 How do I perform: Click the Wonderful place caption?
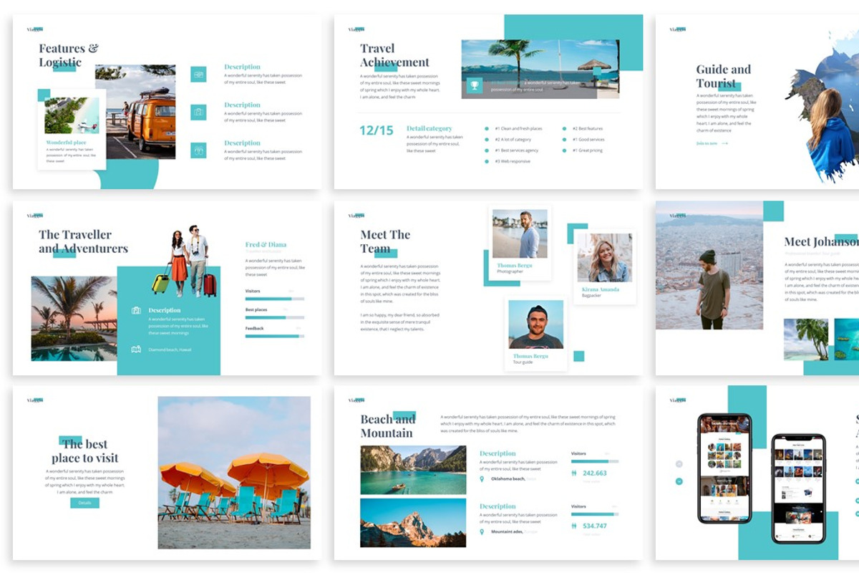click(66, 143)
